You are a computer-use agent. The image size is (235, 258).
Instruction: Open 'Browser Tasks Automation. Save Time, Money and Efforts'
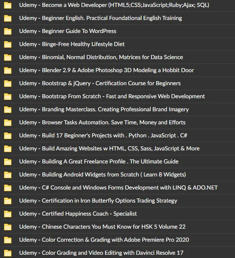pyautogui.click(x=114, y=122)
